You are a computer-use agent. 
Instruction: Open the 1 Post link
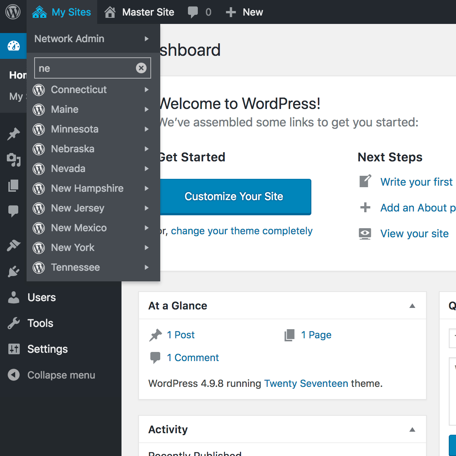tap(181, 335)
